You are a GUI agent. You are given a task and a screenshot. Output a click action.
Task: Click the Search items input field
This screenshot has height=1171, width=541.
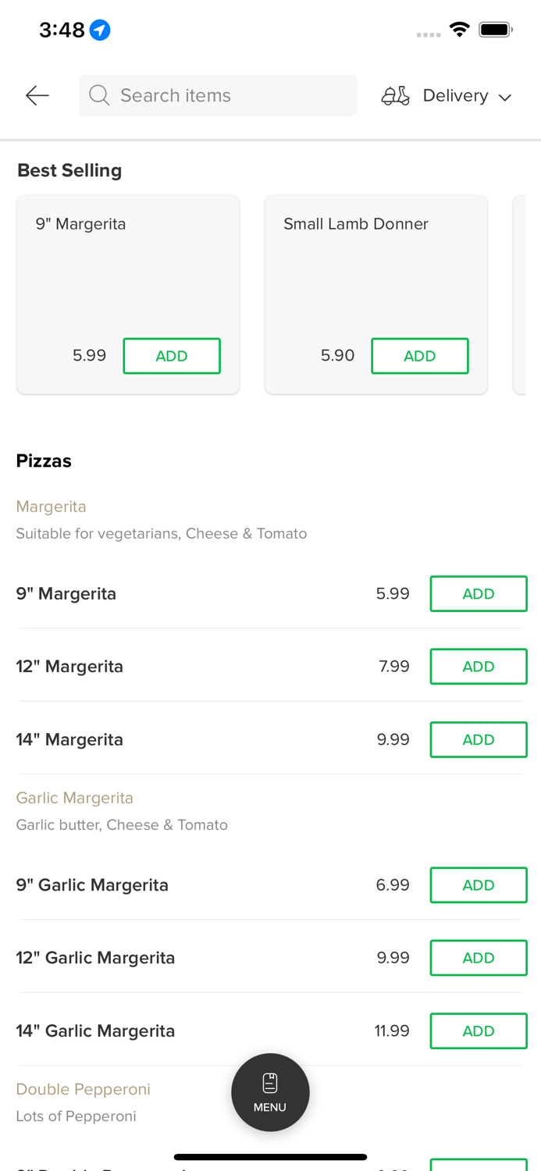pos(219,95)
